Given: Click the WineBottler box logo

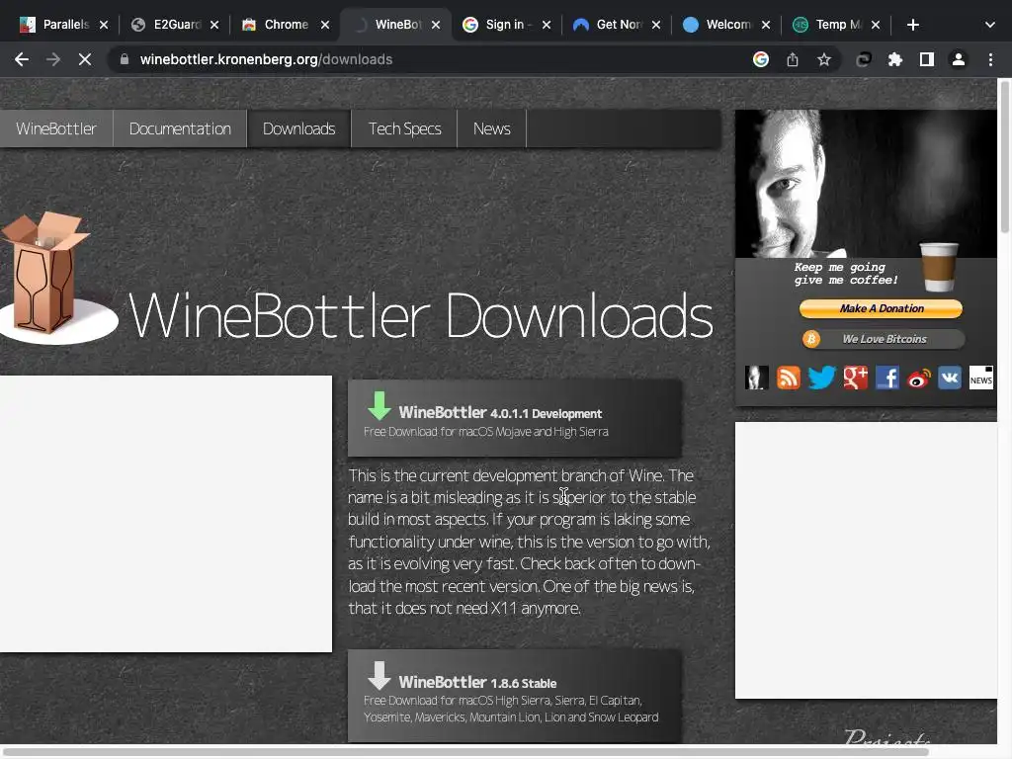Looking at the screenshot, I should pyautogui.click(x=58, y=278).
